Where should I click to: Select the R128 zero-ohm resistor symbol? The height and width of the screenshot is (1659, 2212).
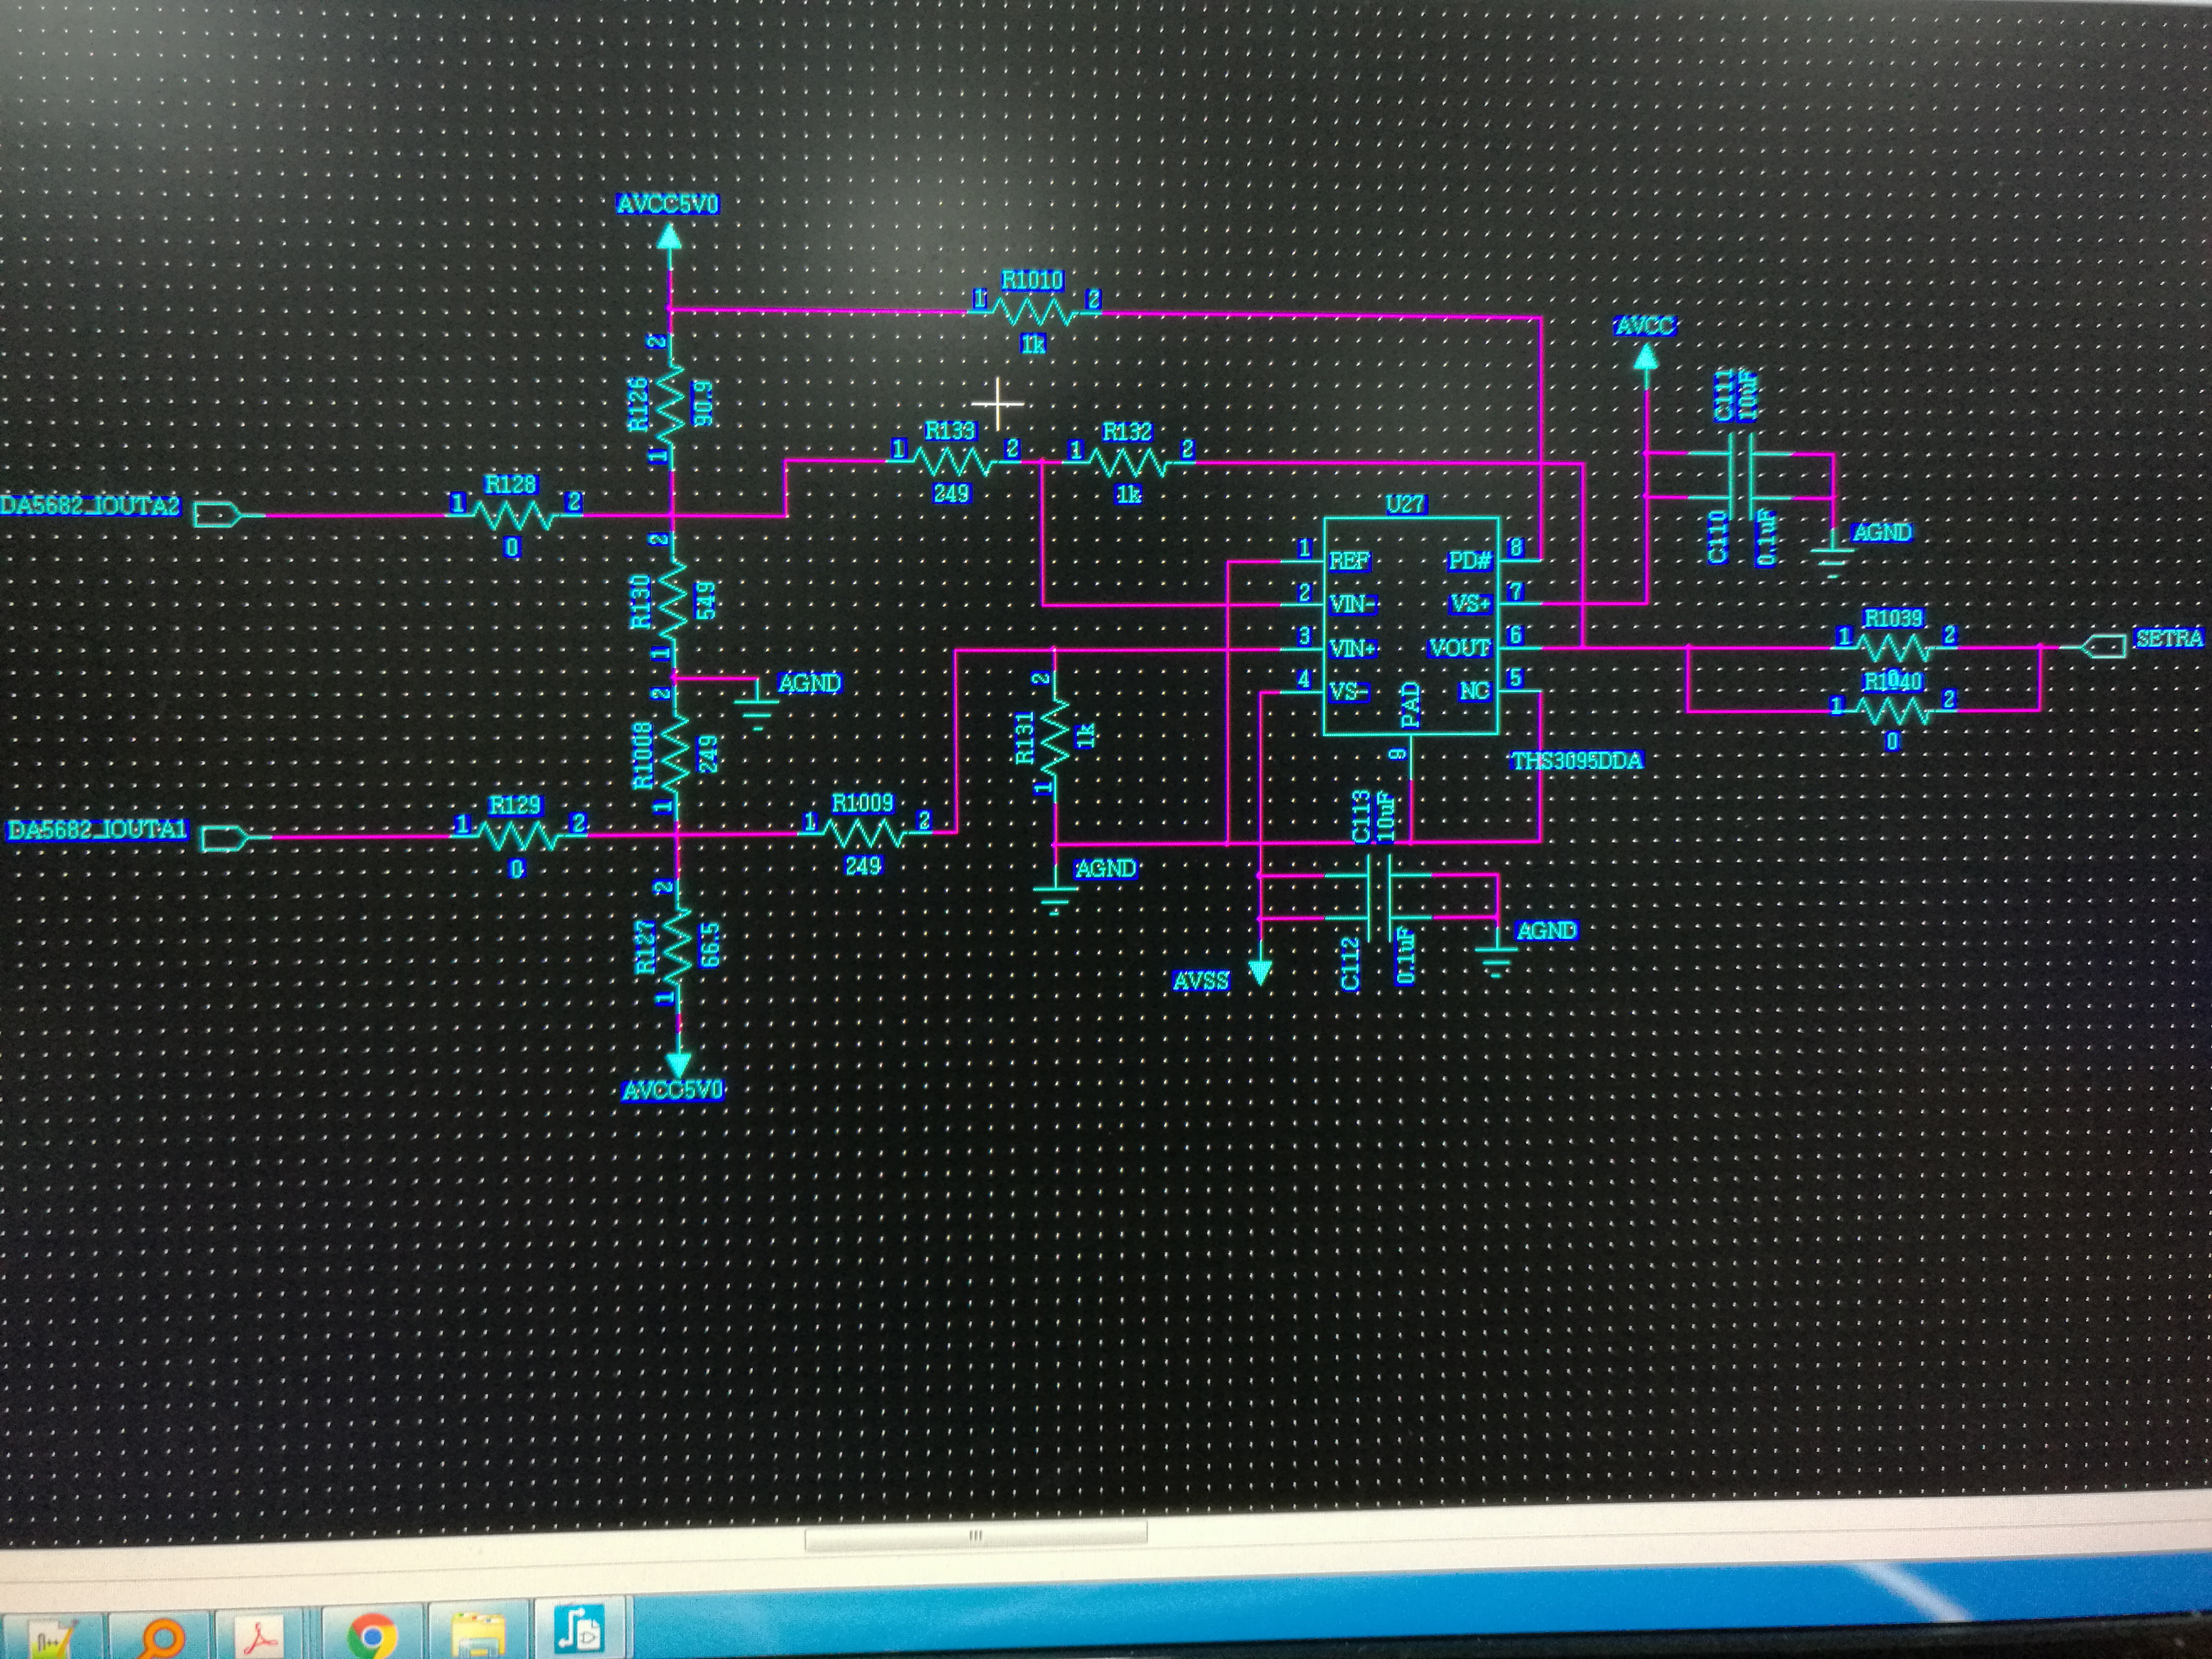[x=513, y=516]
